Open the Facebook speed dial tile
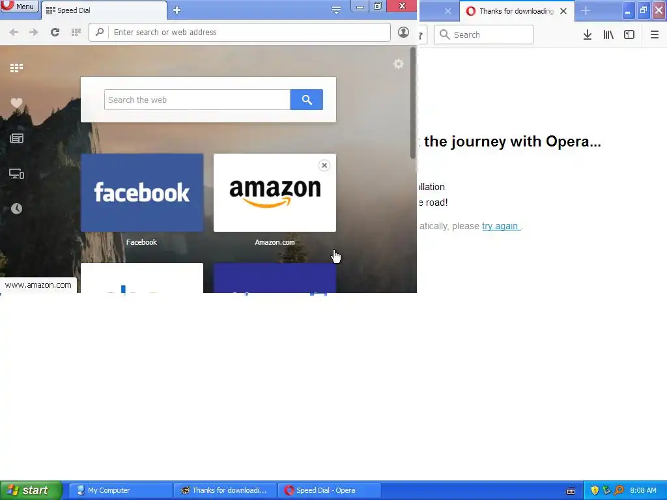Viewport: 667px width, 500px height. [x=142, y=193]
